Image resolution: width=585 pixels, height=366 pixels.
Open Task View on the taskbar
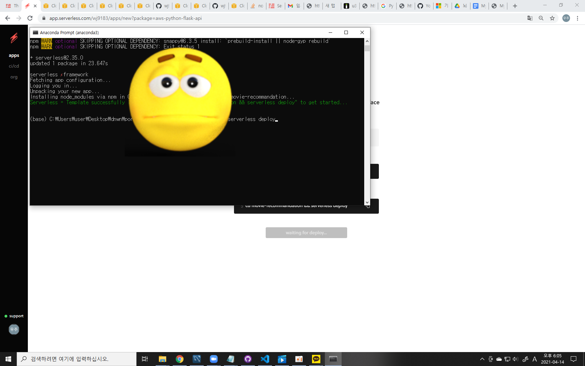145,359
